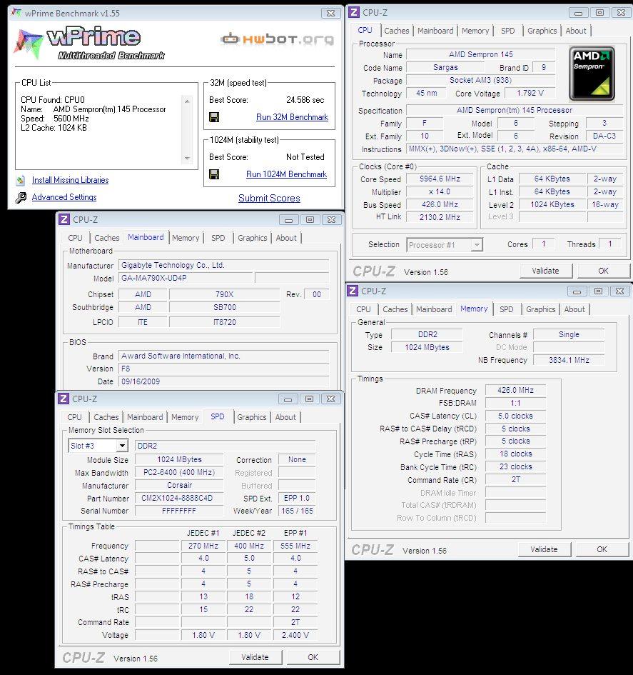Click the Core Voltage value 1.792 V
The width and height of the screenshot is (633, 675).
530,93
